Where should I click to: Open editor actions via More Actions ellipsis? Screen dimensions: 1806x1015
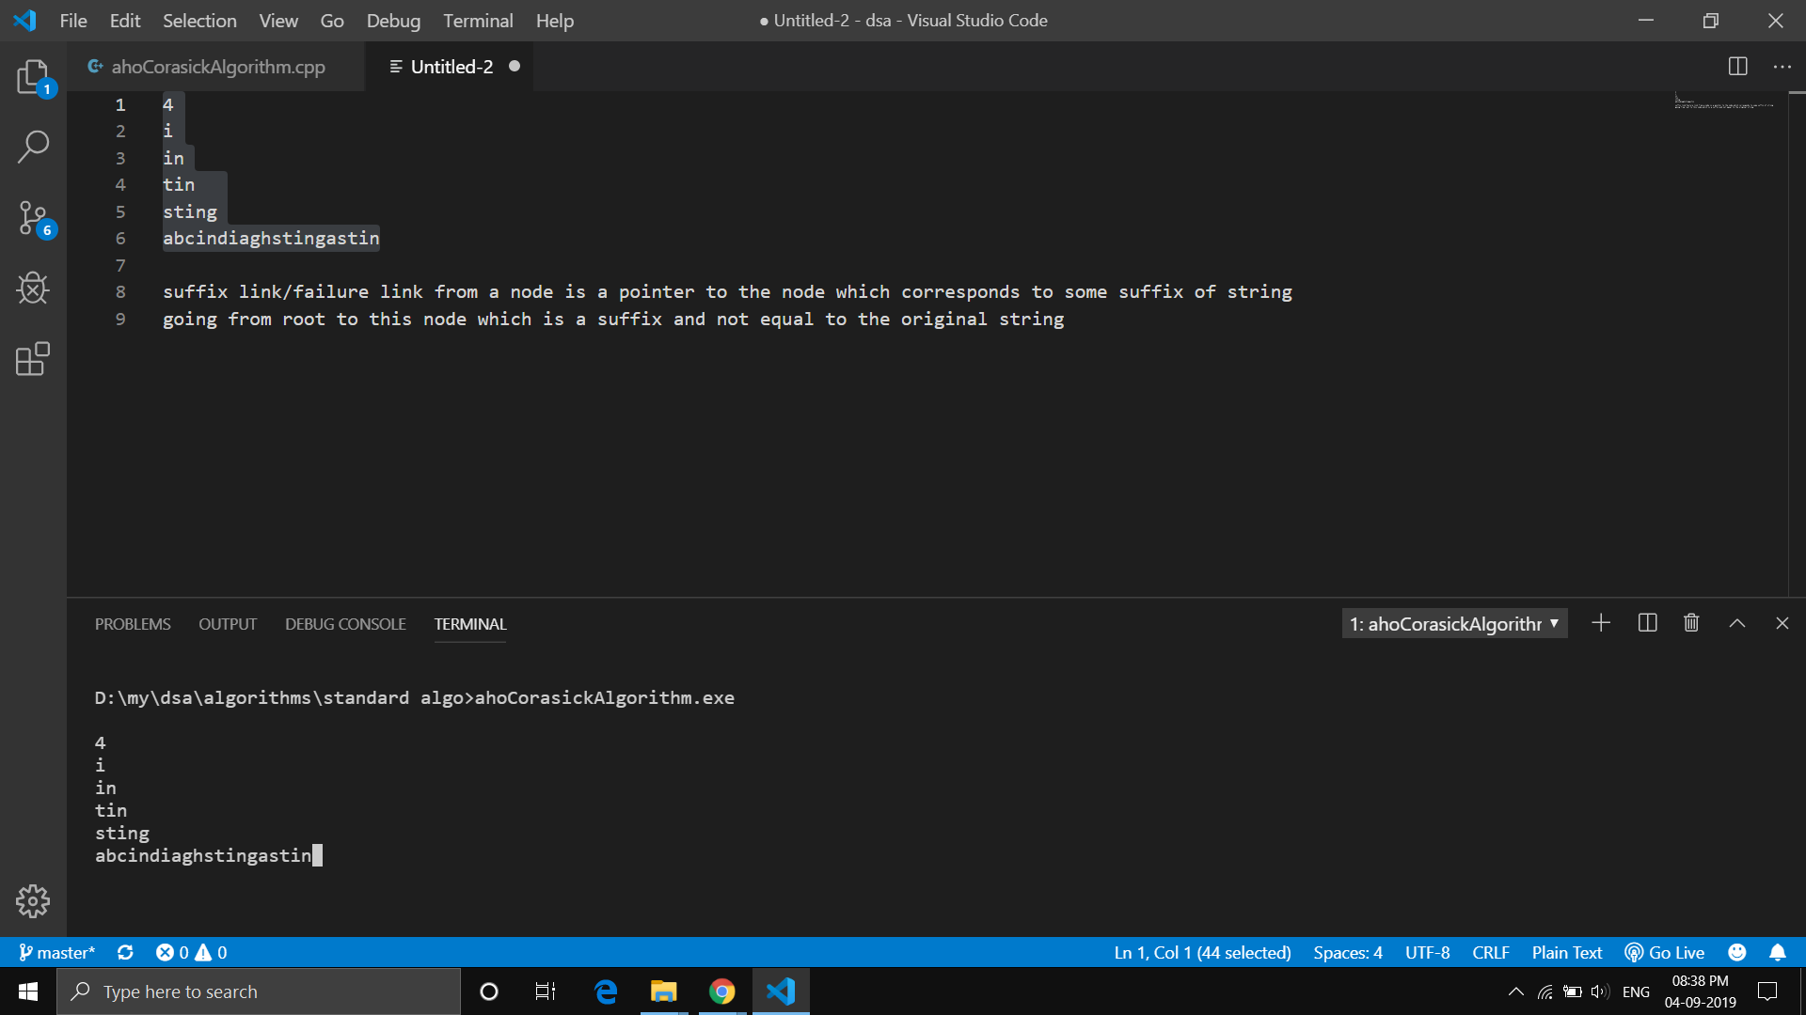(1782, 66)
